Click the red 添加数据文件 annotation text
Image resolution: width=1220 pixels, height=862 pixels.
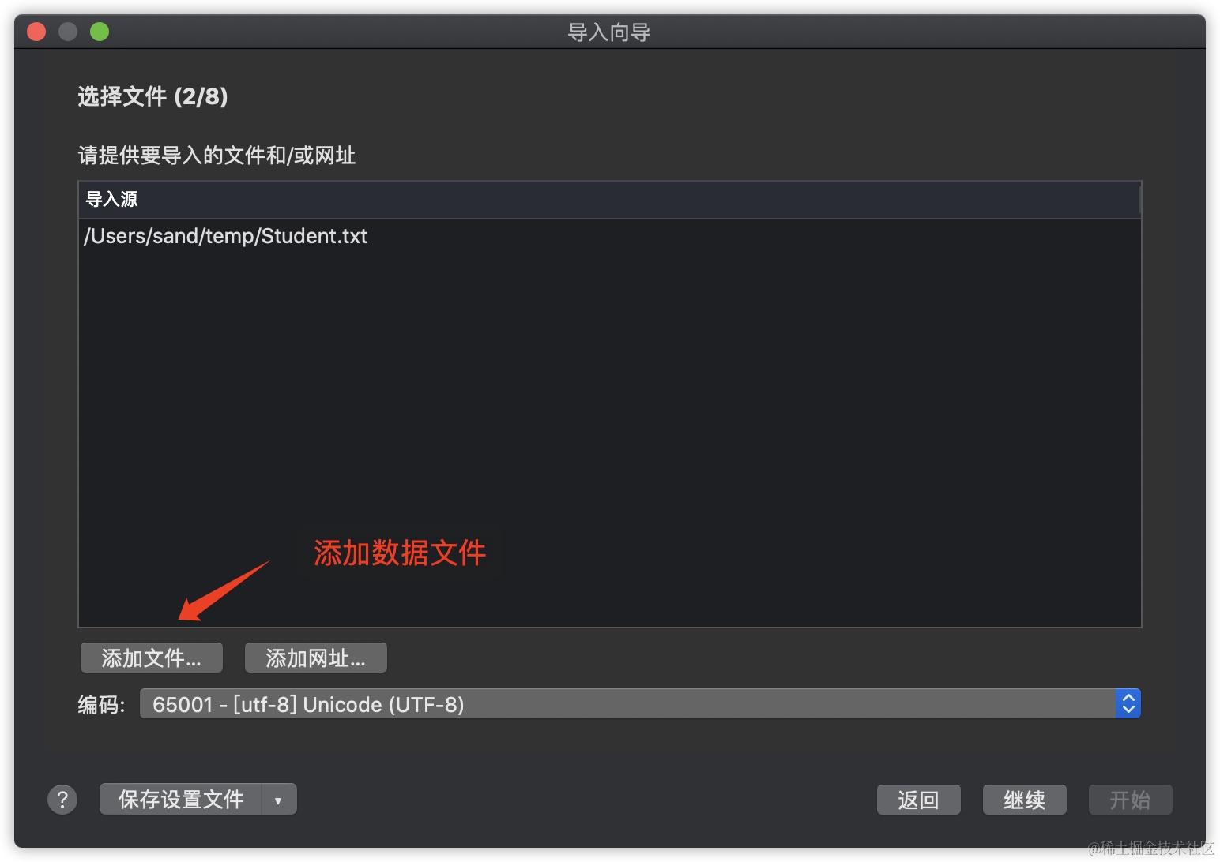400,553
